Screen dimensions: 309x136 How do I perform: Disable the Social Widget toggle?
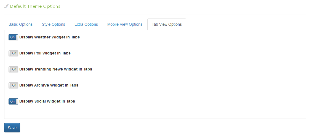tap(13, 101)
